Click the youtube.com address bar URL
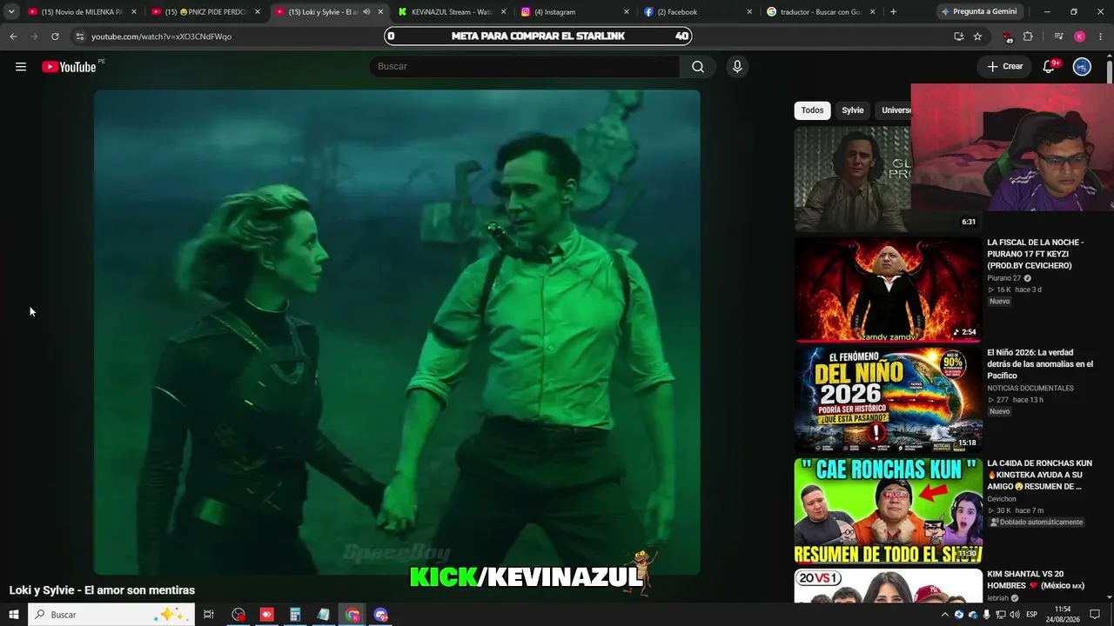 point(161,37)
